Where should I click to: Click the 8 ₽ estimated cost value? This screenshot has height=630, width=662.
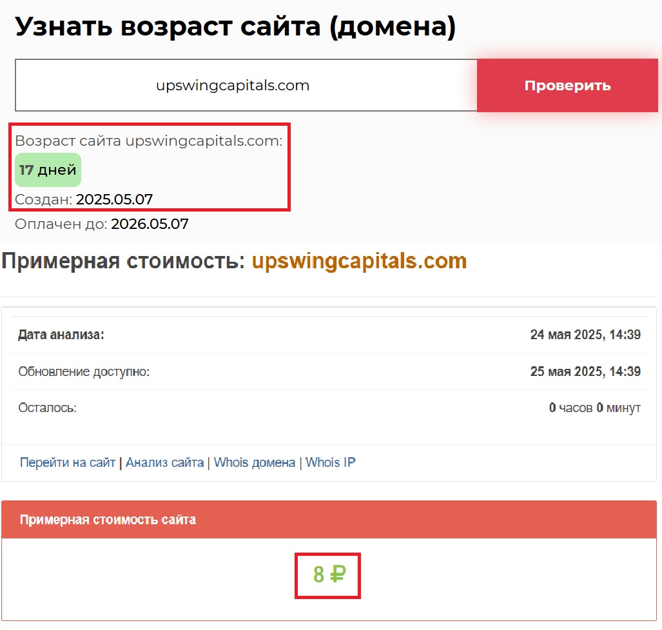tap(328, 575)
